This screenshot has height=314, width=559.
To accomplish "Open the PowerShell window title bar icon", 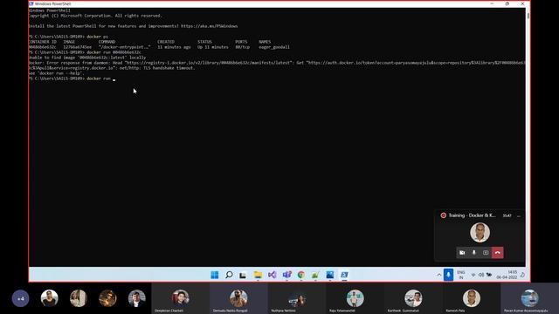I will coord(31,3).
